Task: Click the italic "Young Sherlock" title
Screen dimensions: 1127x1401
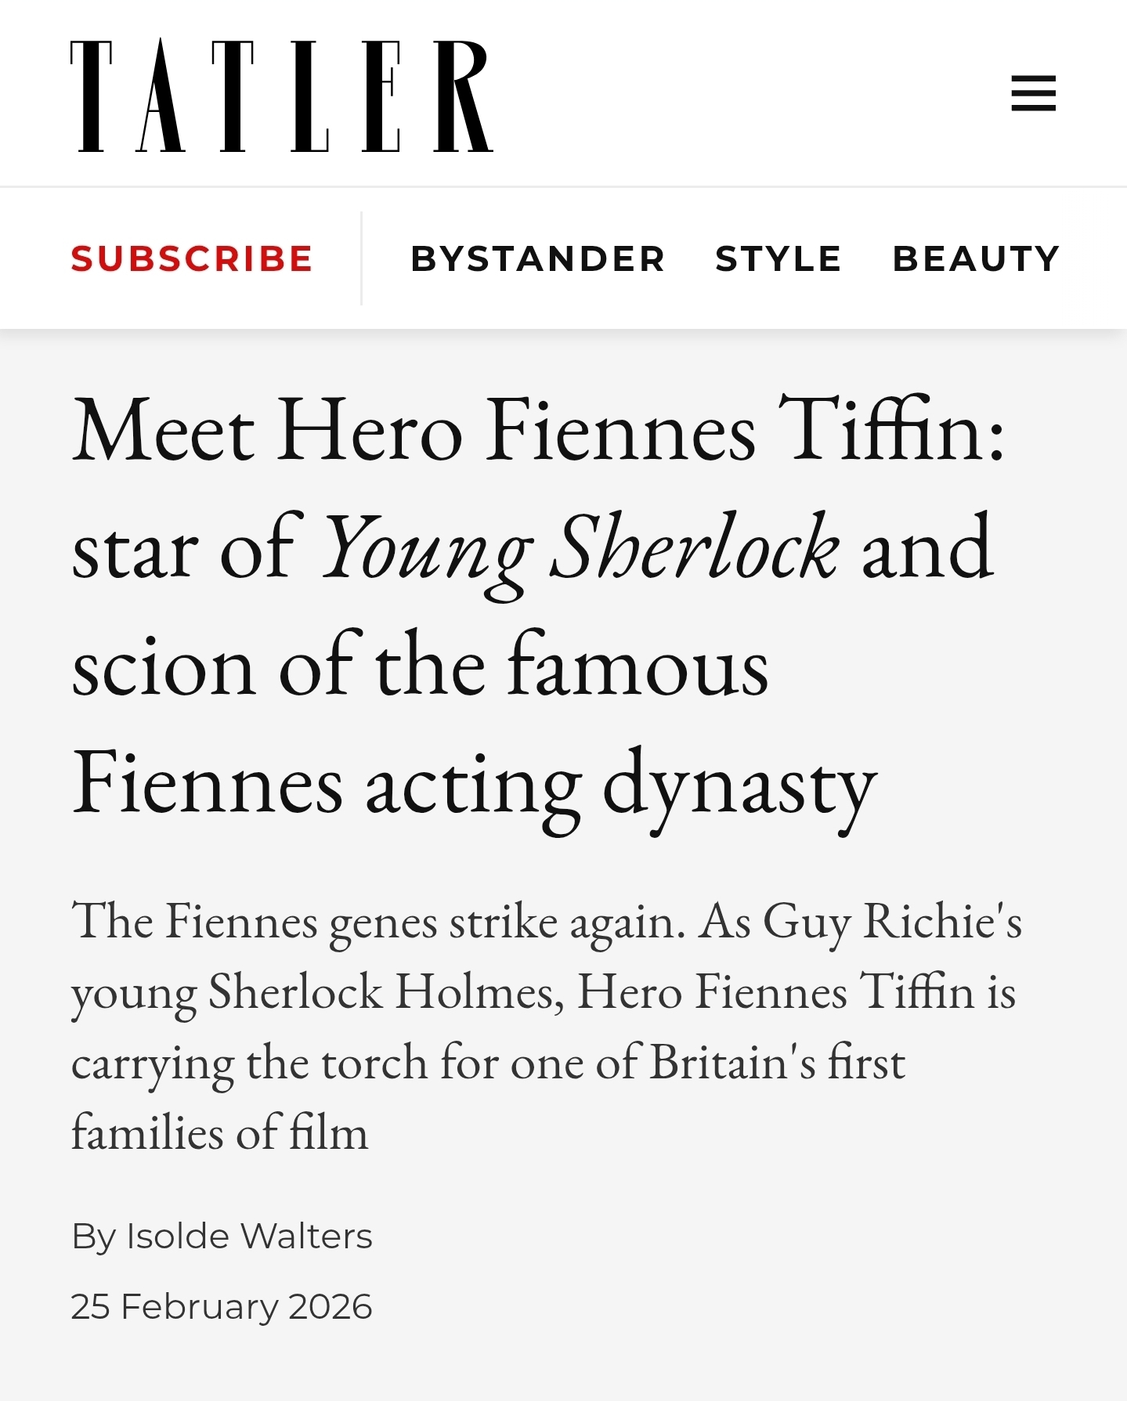Action: (x=580, y=549)
